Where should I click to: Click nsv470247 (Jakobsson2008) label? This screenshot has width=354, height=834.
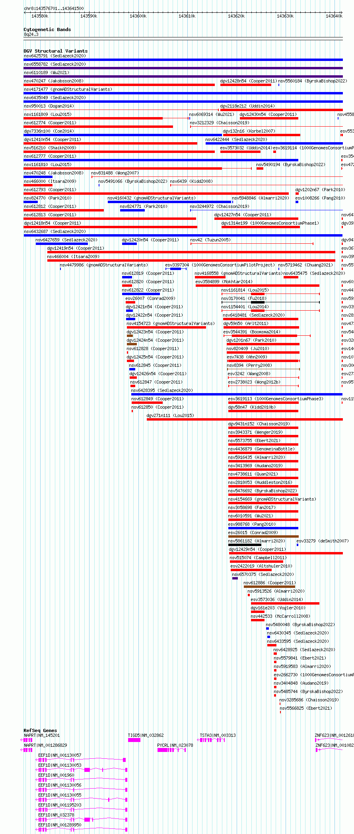pos(53,81)
